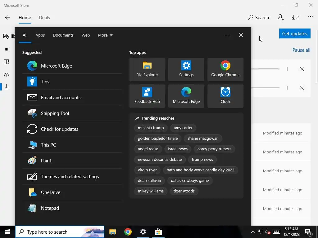Open This PC from suggestions
This screenshot has height=238, width=318.
tap(72, 145)
